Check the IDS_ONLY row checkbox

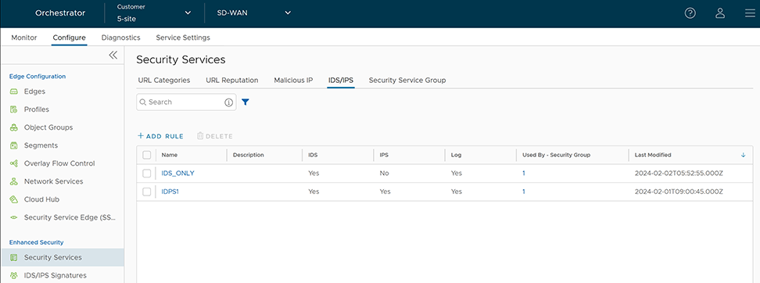tap(147, 174)
